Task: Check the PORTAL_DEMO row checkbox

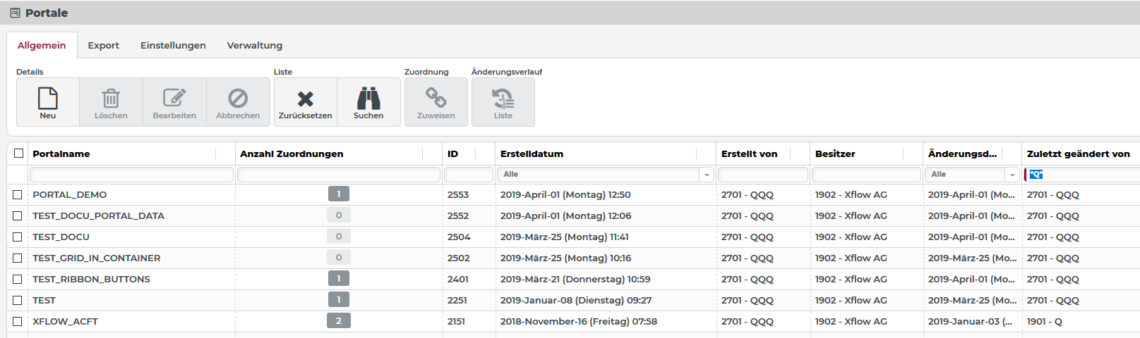Action: tap(18, 195)
